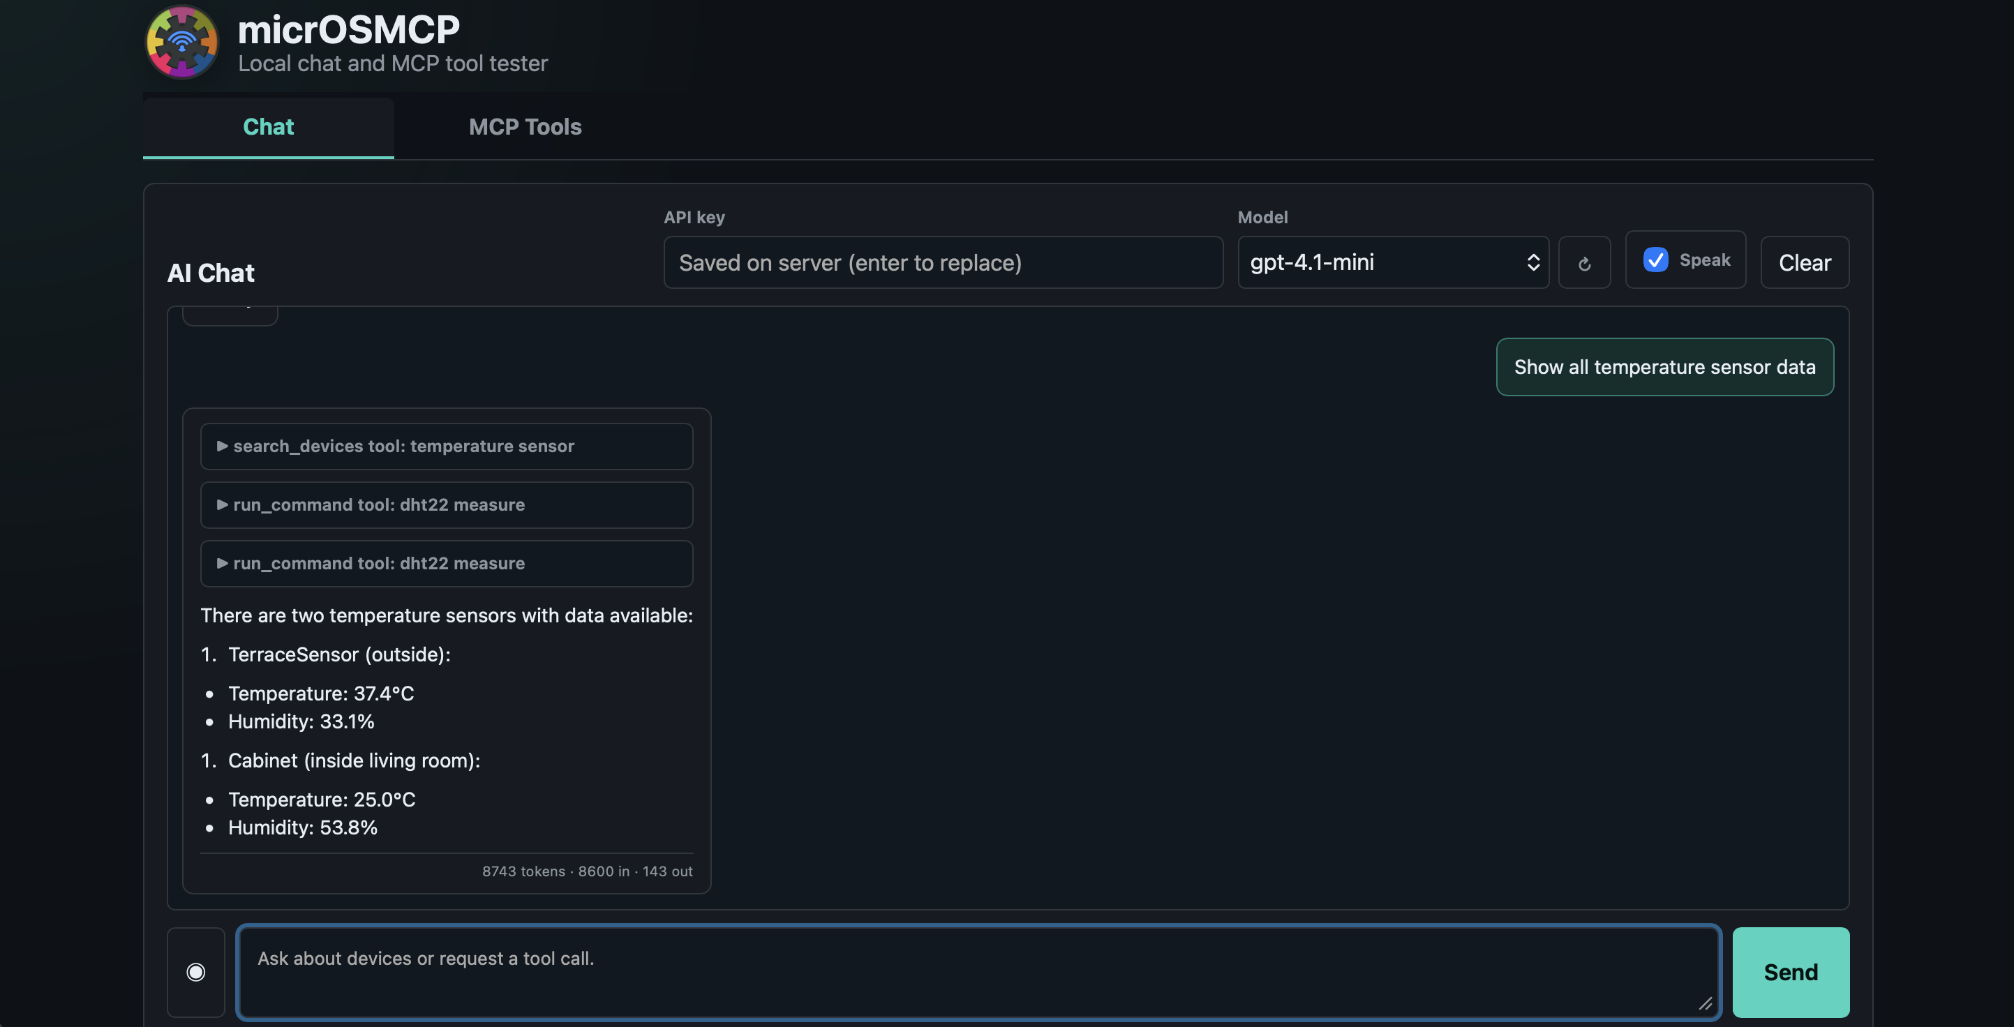Click the micrOSMCP title heading
Viewport: 2014px width, 1027px height.
[x=348, y=30]
